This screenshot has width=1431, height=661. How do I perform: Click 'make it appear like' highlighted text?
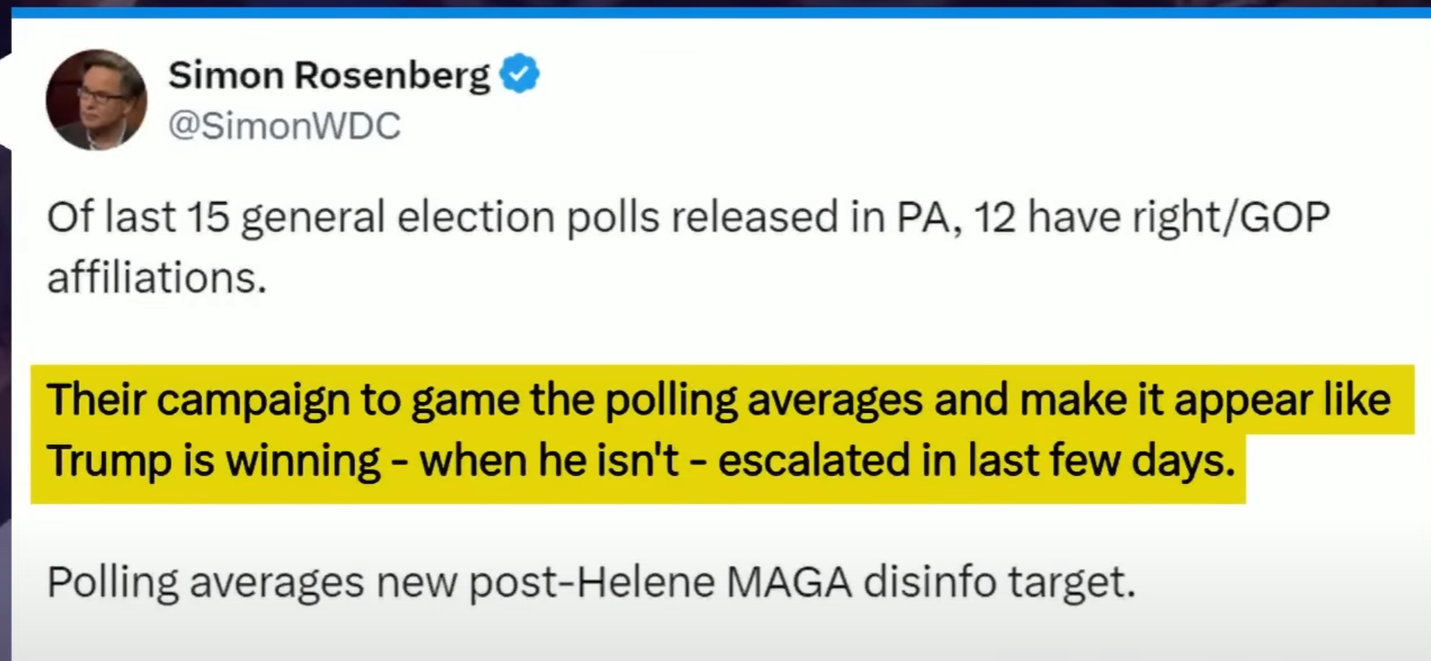point(1205,400)
